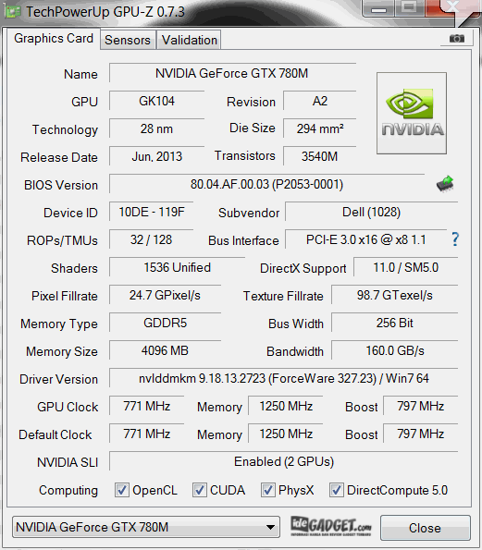Click the Default Clock row Memory 1250 MHz field
The width and height of the screenshot is (482, 550).
(286, 434)
